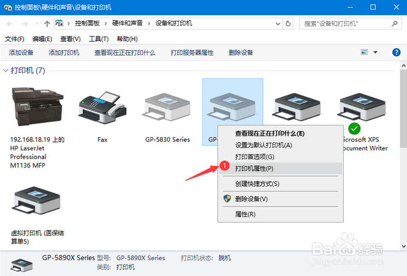407x276 pixels.
Task: Select the 虚拟打印机 (医保结算单5) printer icon
Action: (38, 201)
